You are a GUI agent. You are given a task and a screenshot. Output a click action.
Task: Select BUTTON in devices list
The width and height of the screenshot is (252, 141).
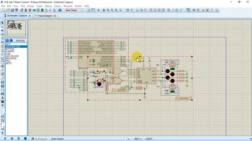[x=16, y=49]
